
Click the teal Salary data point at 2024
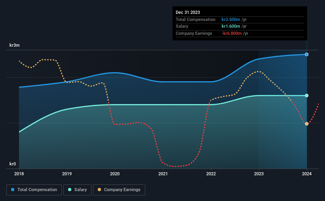[x=306, y=95]
